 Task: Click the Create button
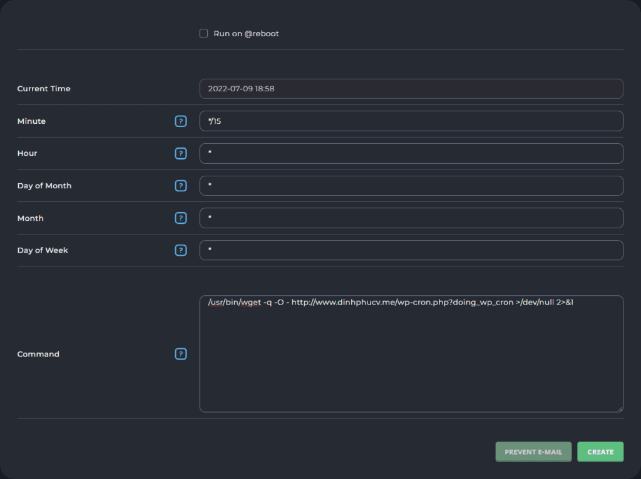click(600, 451)
